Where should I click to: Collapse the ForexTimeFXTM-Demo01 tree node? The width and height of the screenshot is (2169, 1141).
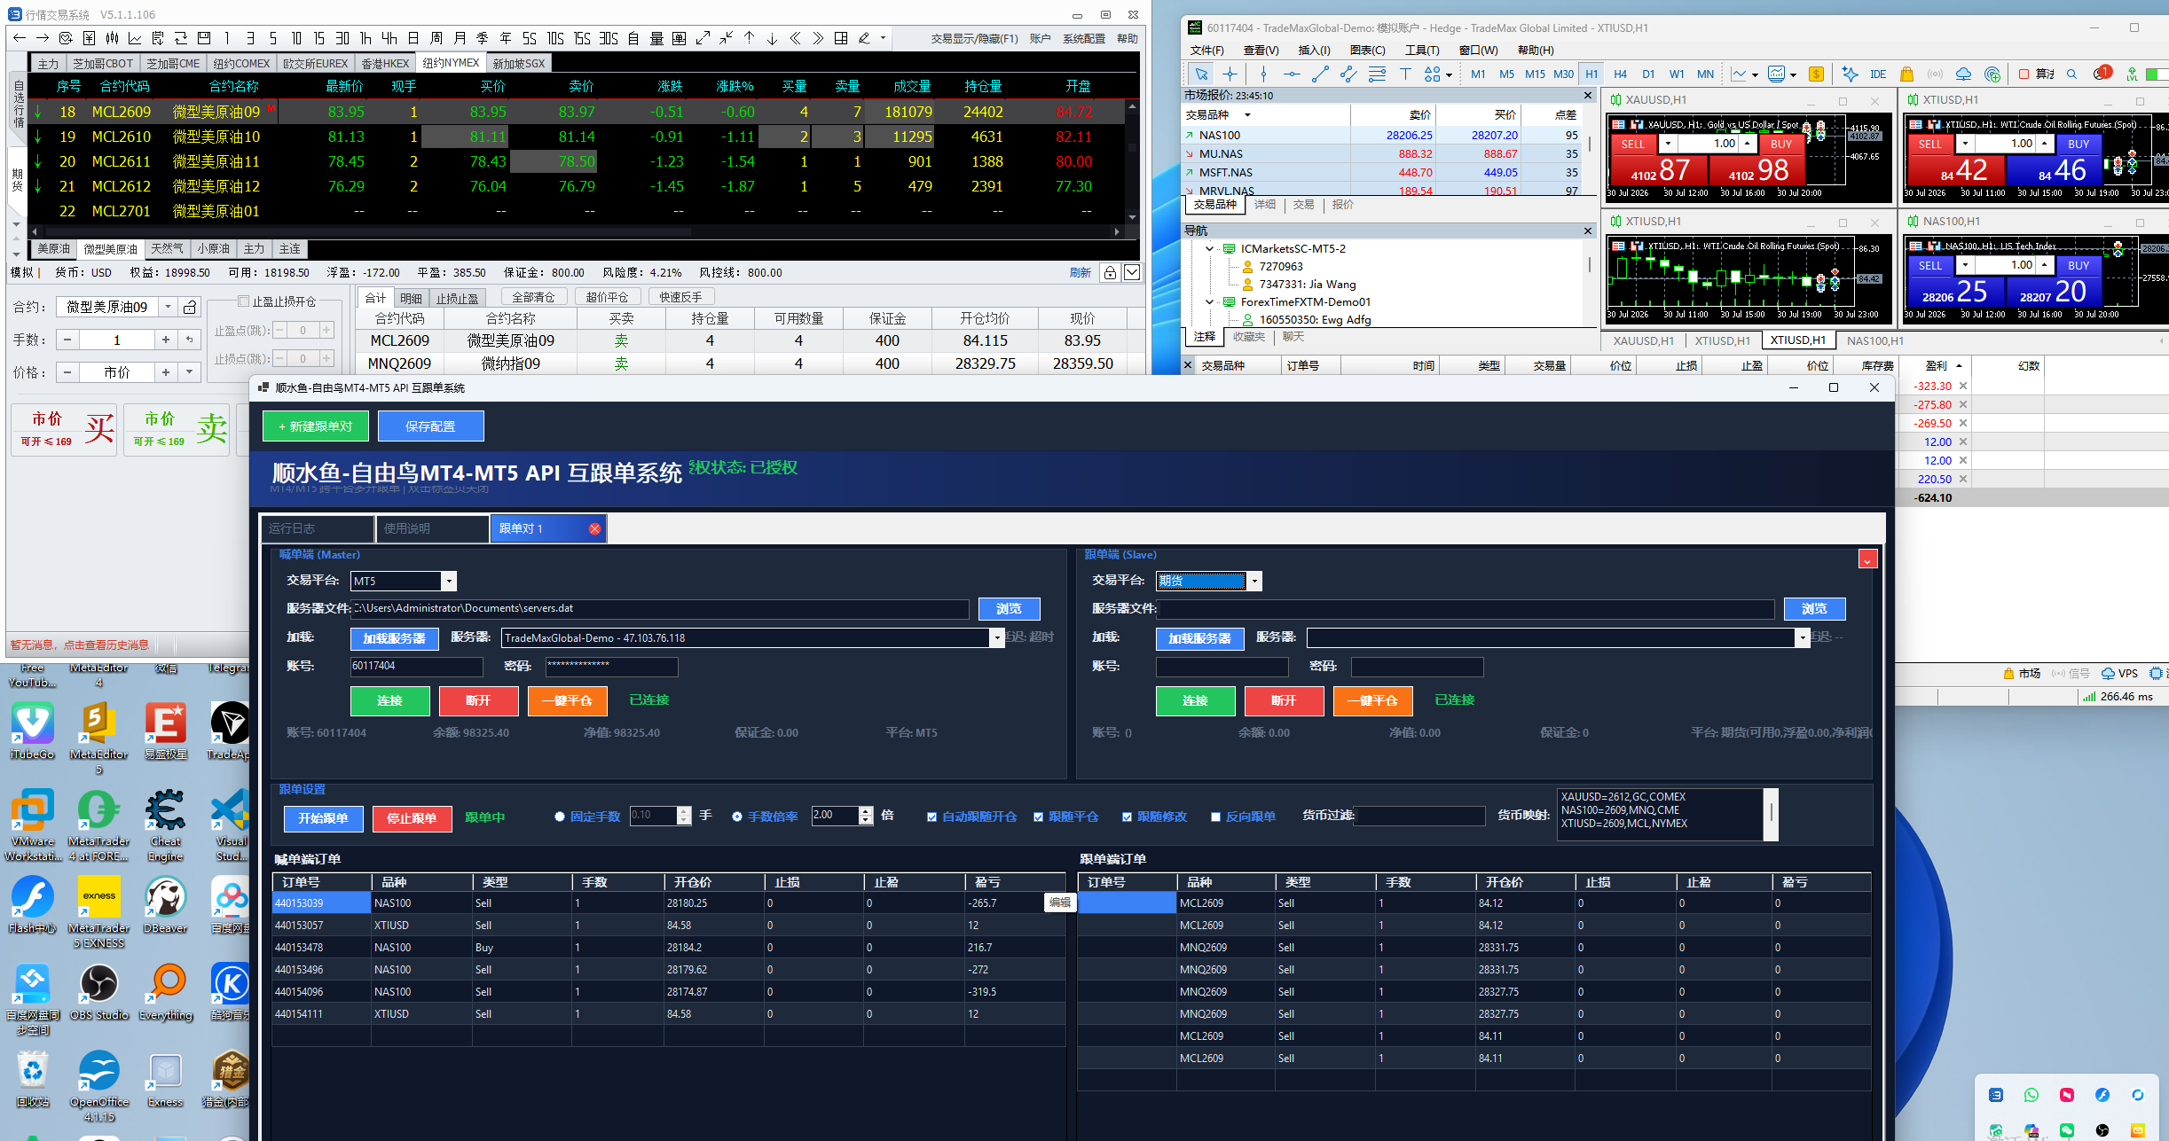click(1209, 302)
